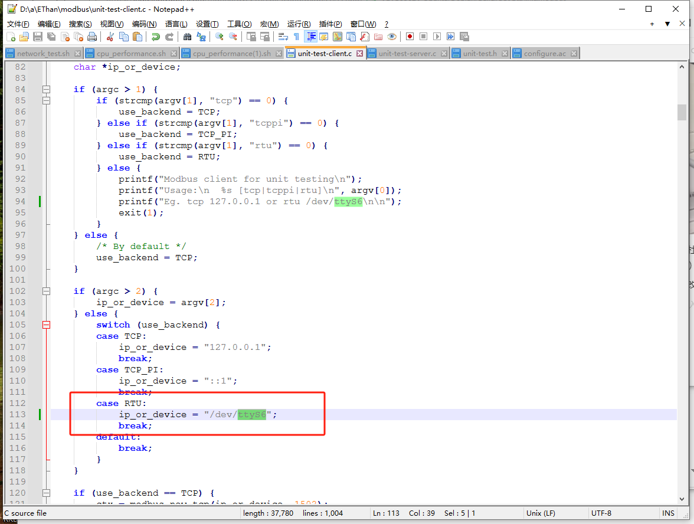Open Find with the binoculars icon
Screen dimensions: 694x524
click(188, 37)
